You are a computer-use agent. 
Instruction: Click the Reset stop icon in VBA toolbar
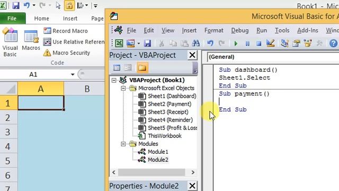point(259,44)
